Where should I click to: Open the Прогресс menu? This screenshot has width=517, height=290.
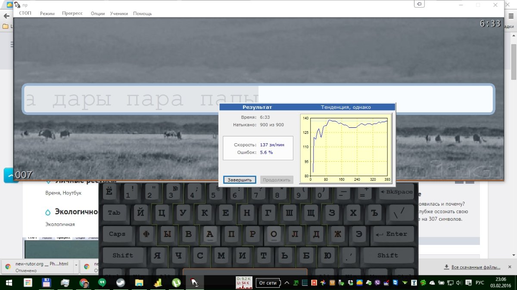(x=72, y=13)
